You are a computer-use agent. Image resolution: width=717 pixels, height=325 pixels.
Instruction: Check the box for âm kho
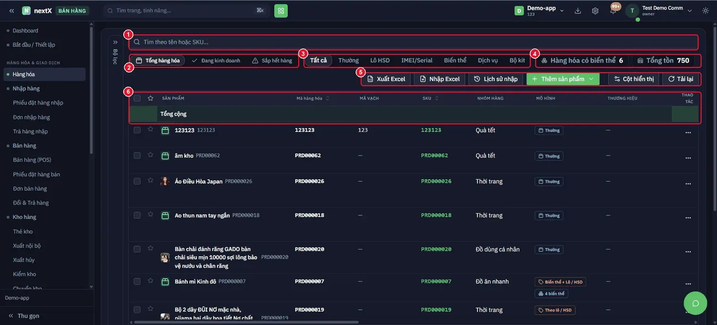137,156
